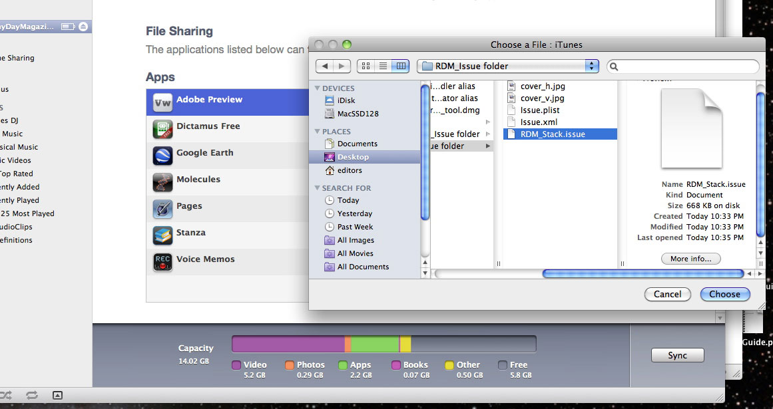Collapse the SEARCH FOR section

click(x=318, y=188)
